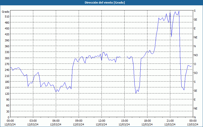The image size is (203, 127).
Task: Click the "E" compass label level with 90
Action: pos(195,100)
